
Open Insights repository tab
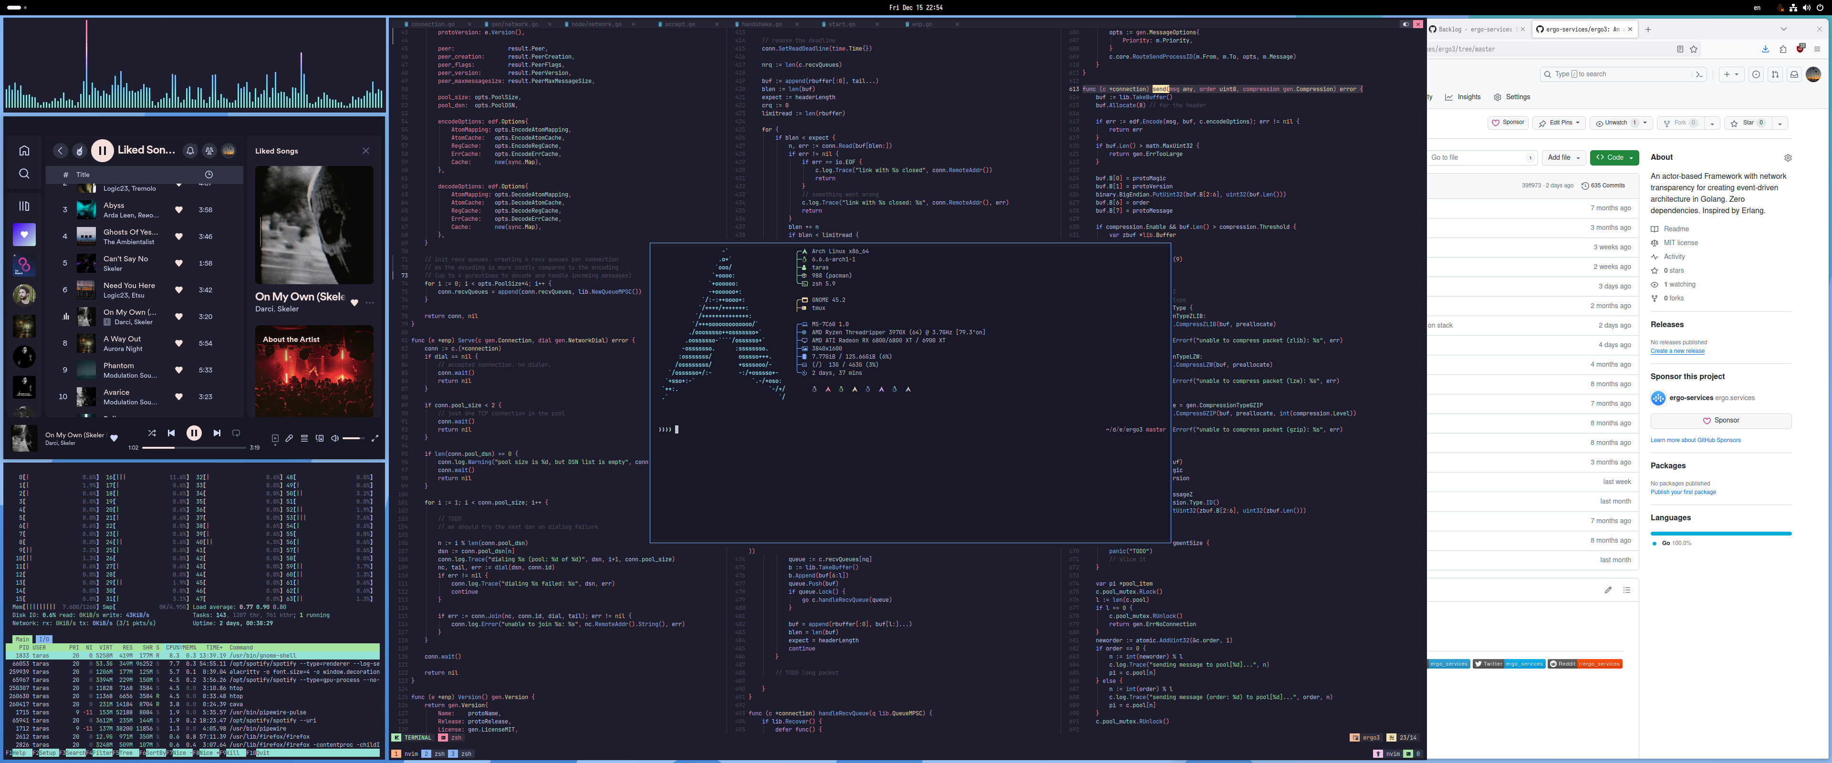pos(1462,97)
